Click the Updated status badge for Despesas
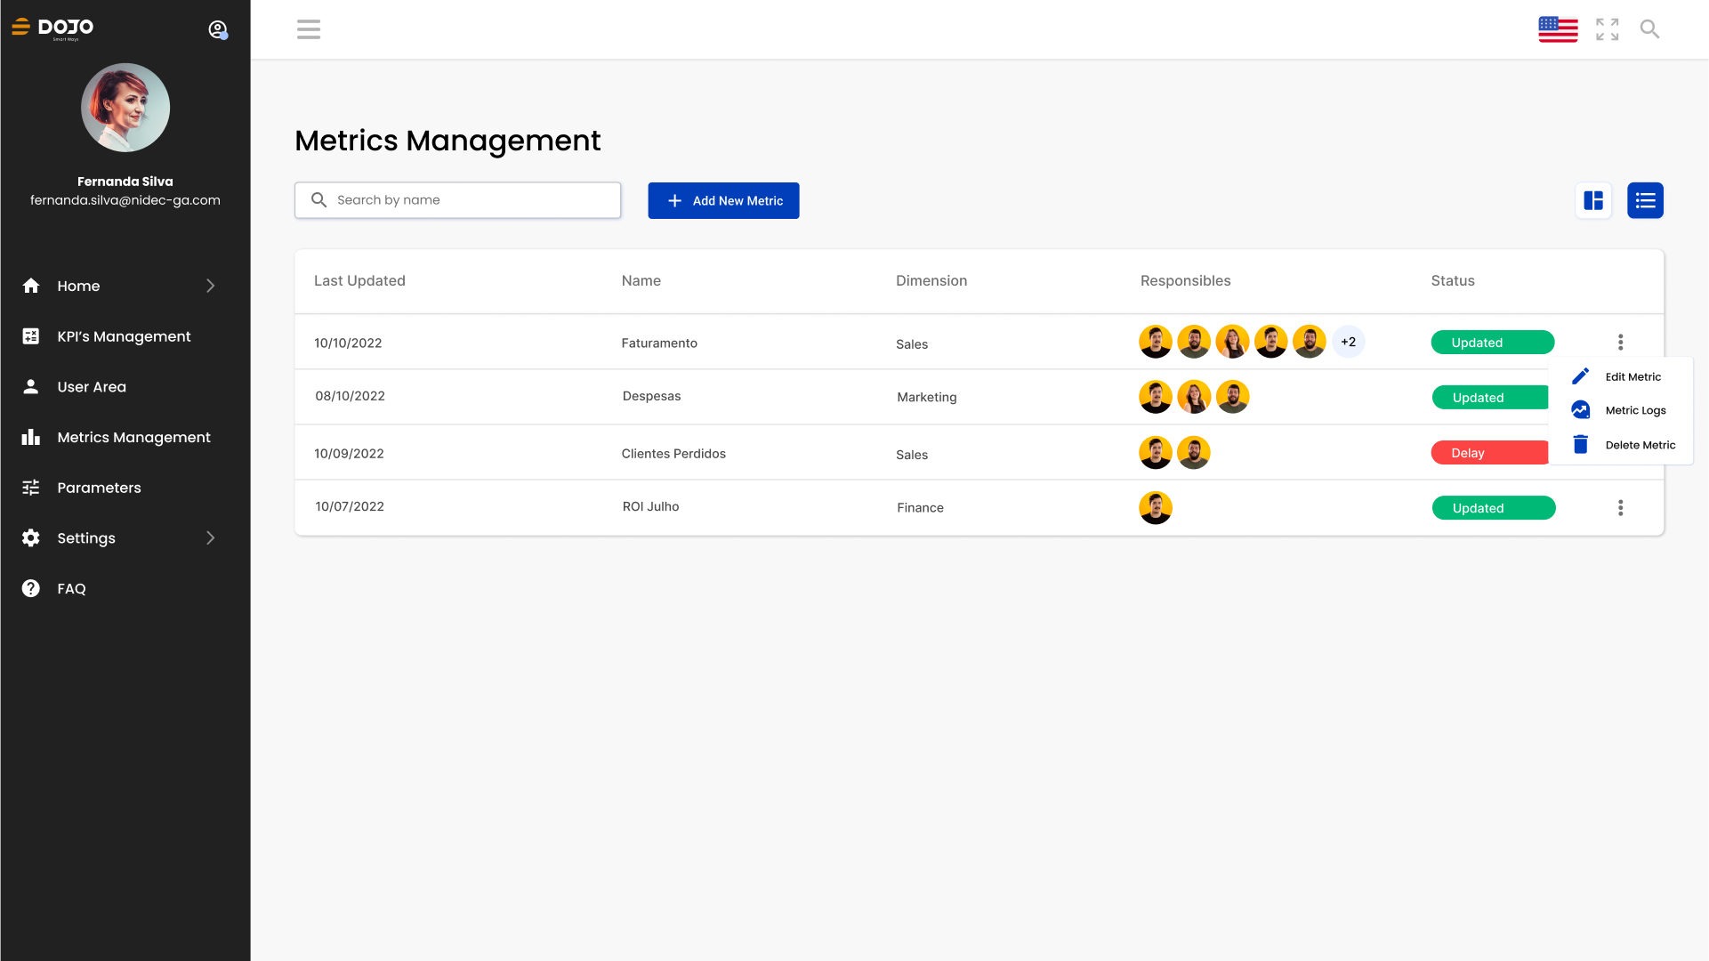 pos(1490,398)
